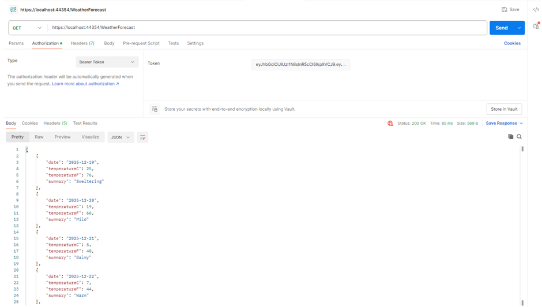The image size is (542, 307).
Task: Switch to the Test Results response tab
Action: 85,123
